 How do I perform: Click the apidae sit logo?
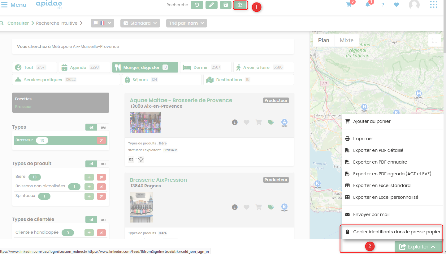pos(49,4)
